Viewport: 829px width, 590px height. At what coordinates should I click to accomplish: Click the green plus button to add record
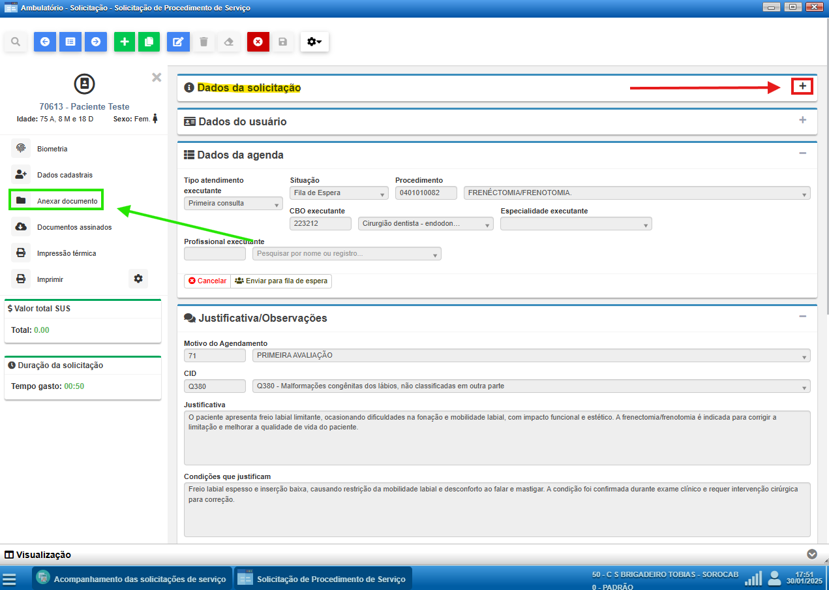(125, 42)
